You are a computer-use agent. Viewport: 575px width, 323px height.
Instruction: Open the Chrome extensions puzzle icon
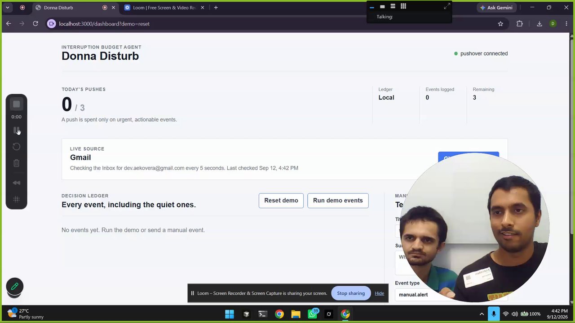[520, 24]
